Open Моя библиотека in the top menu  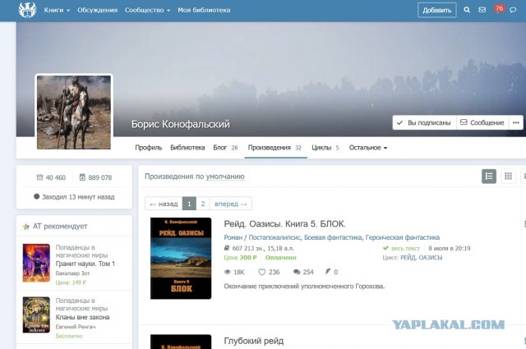point(204,10)
